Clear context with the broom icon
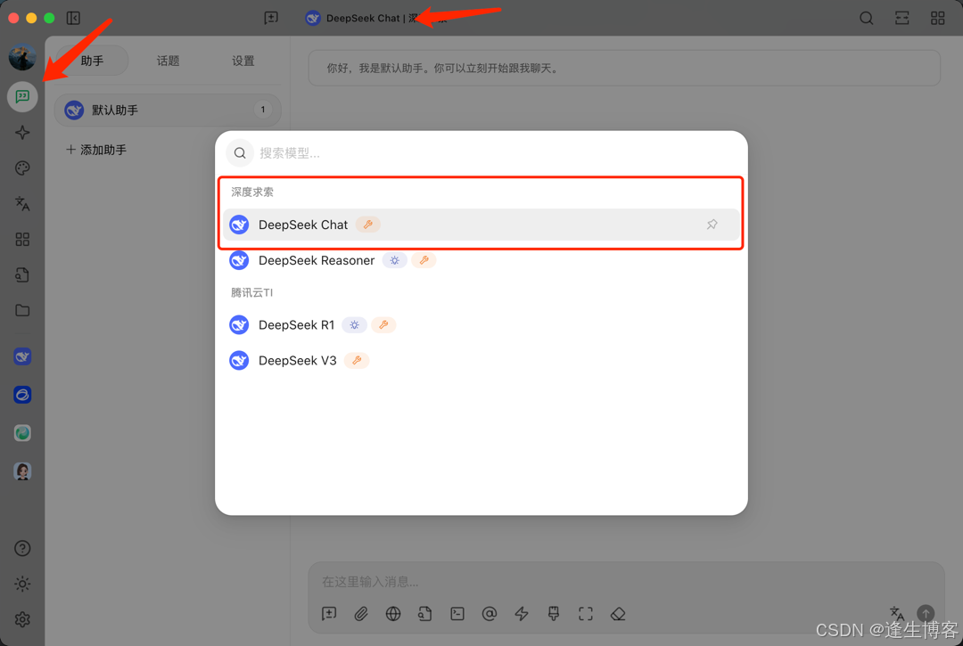 point(554,614)
